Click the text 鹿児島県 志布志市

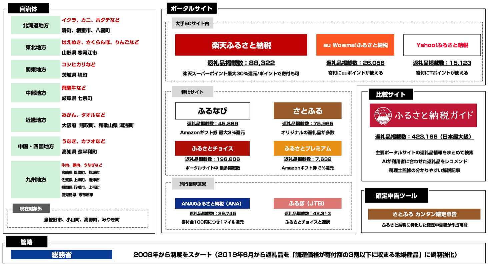pos(78,195)
